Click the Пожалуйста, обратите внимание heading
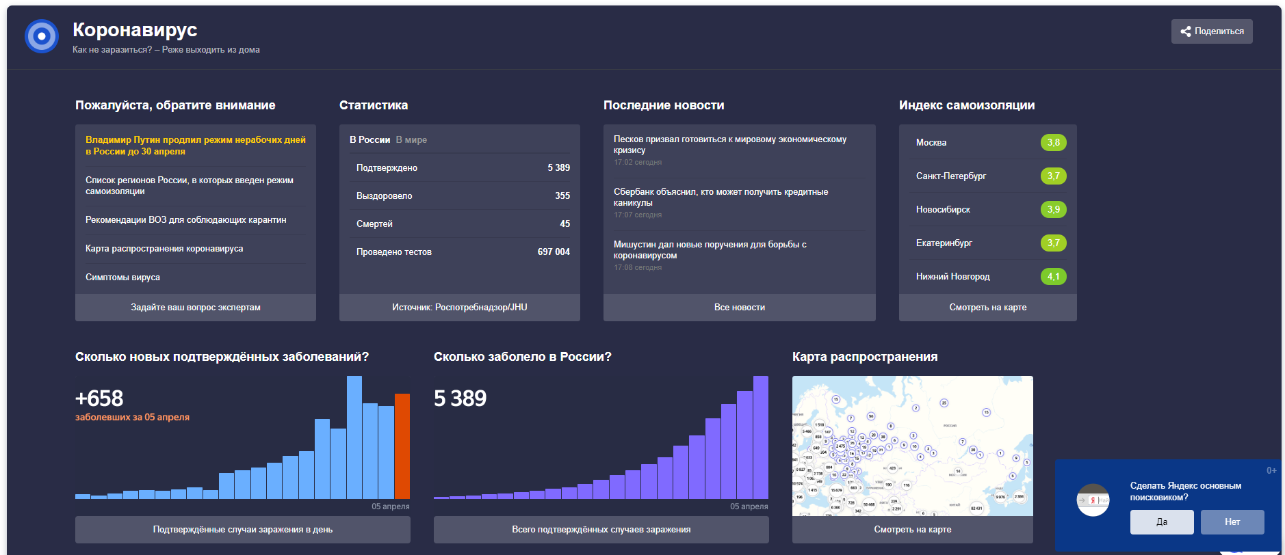This screenshot has height=555, width=1285. [x=175, y=105]
